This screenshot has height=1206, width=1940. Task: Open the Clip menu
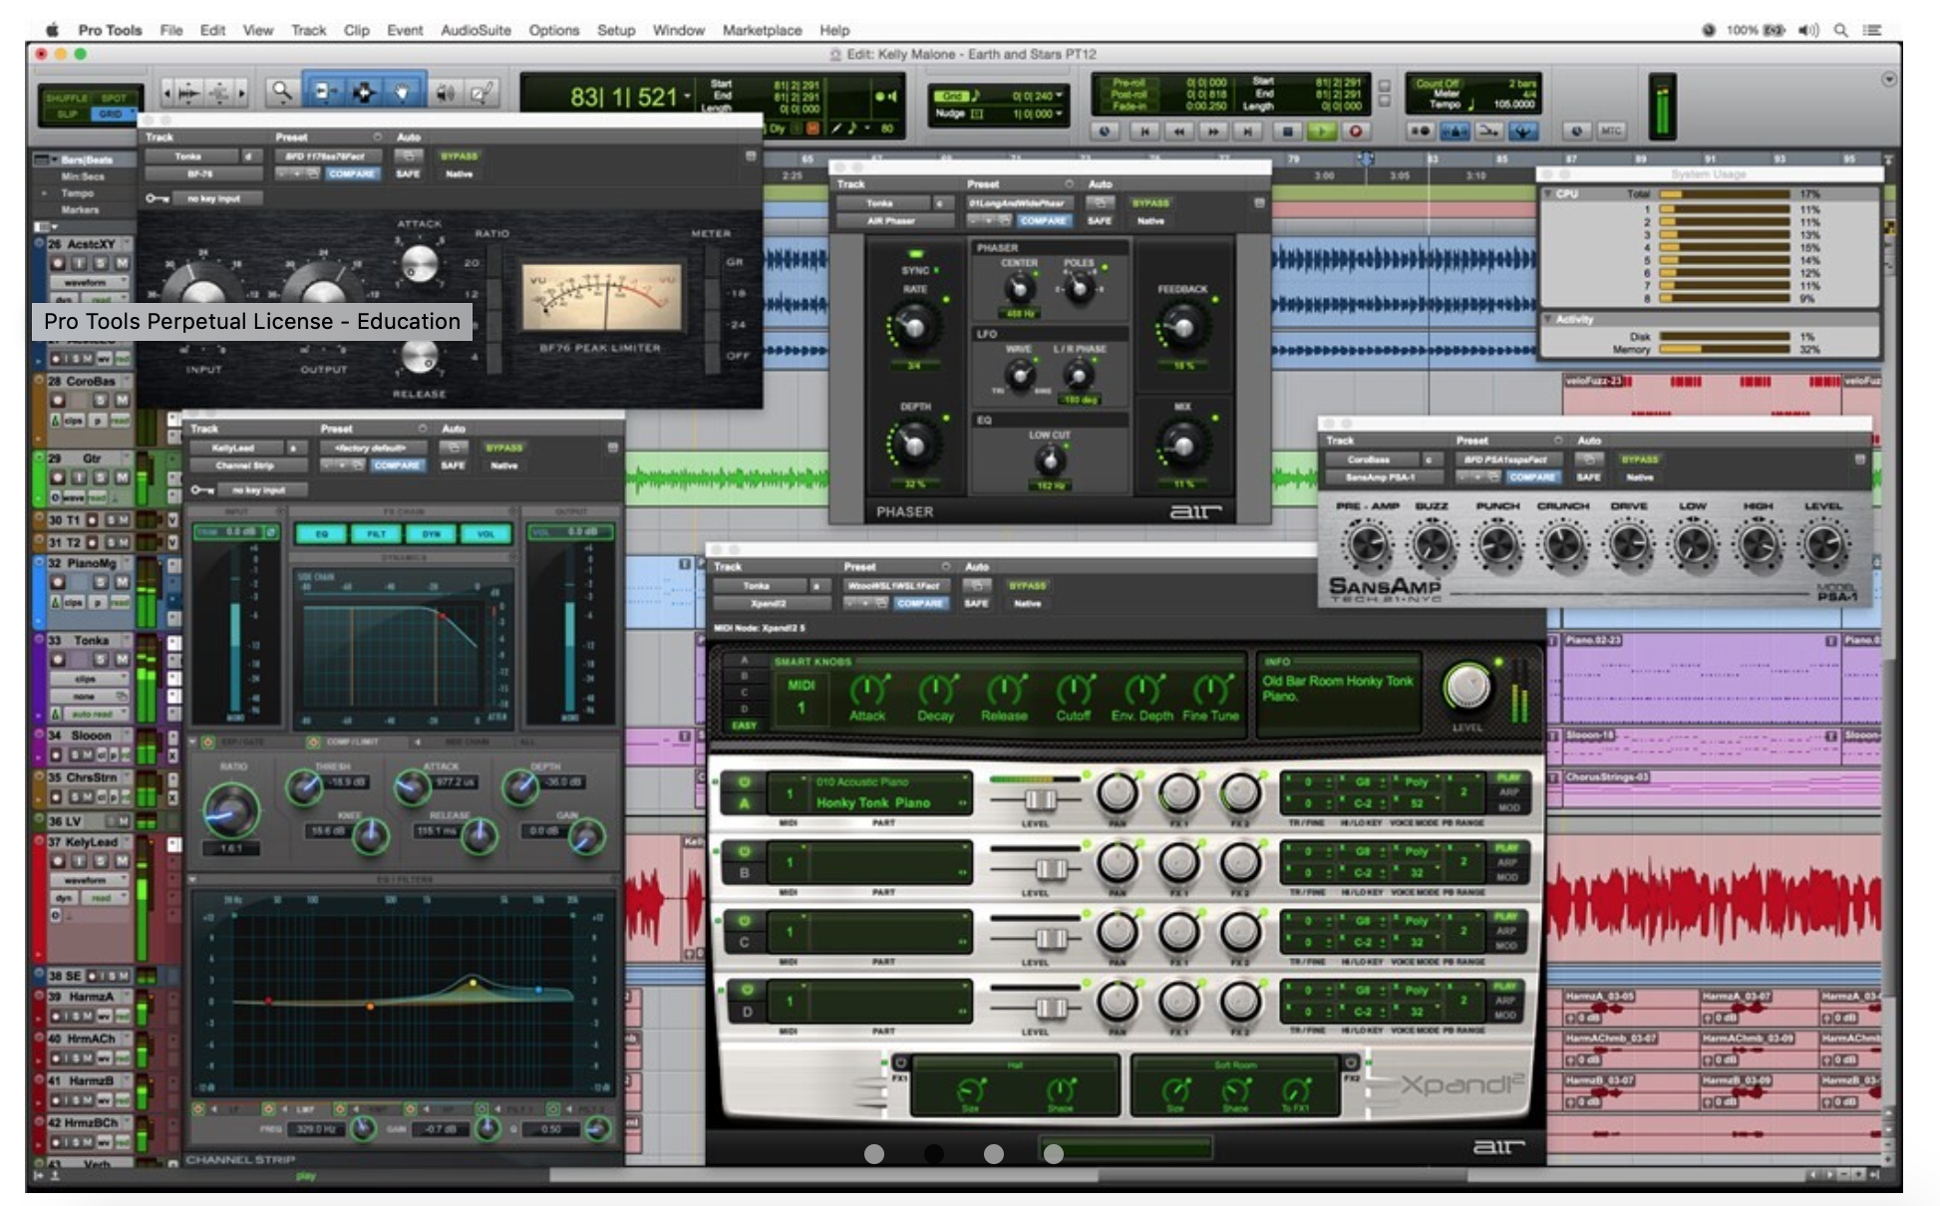[356, 30]
